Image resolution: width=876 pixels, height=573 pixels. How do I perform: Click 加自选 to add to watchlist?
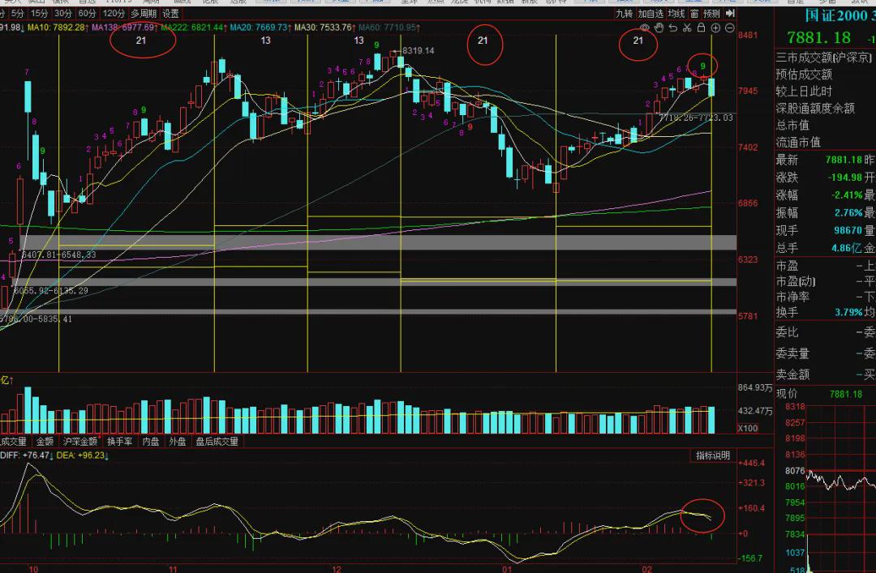click(x=651, y=14)
